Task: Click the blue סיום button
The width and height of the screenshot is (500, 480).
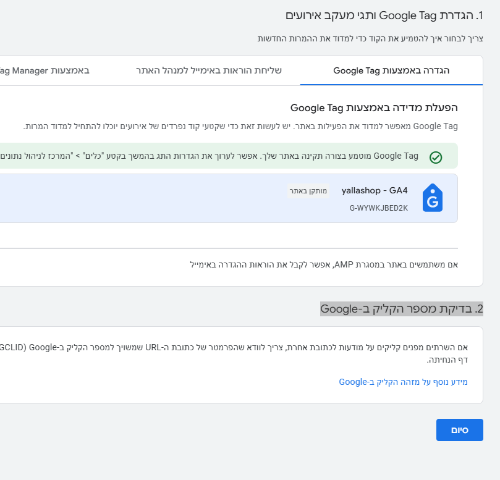Action: pos(459,430)
